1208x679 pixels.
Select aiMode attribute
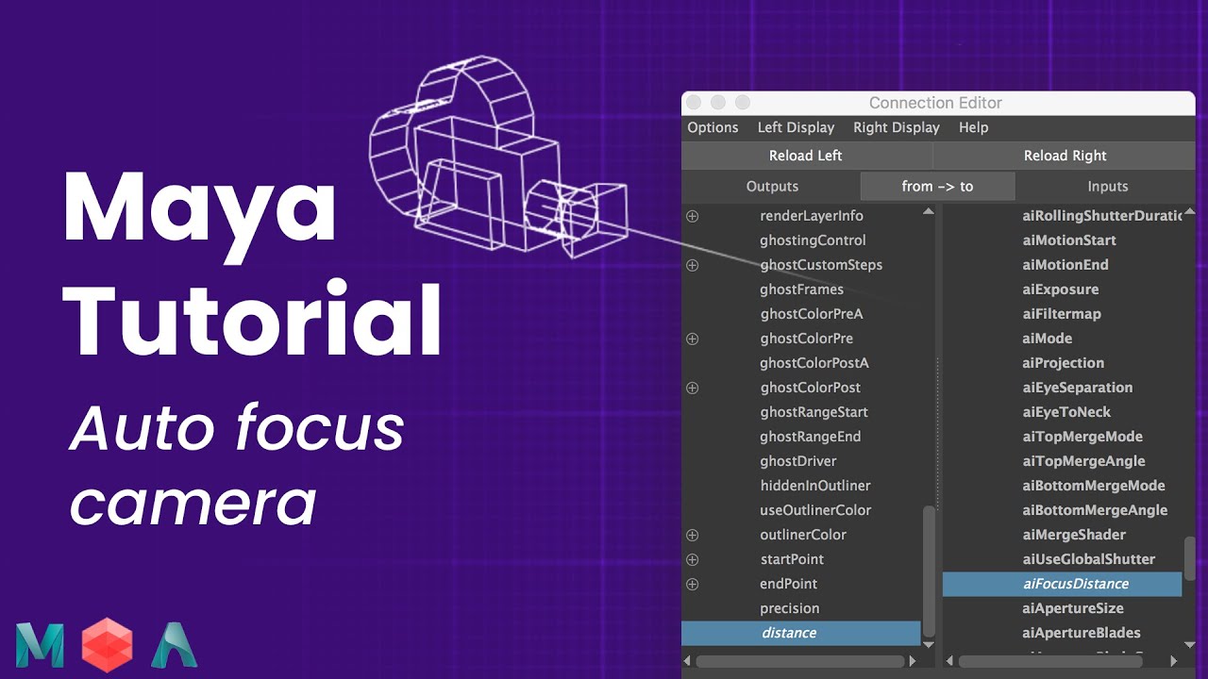click(1048, 339)
